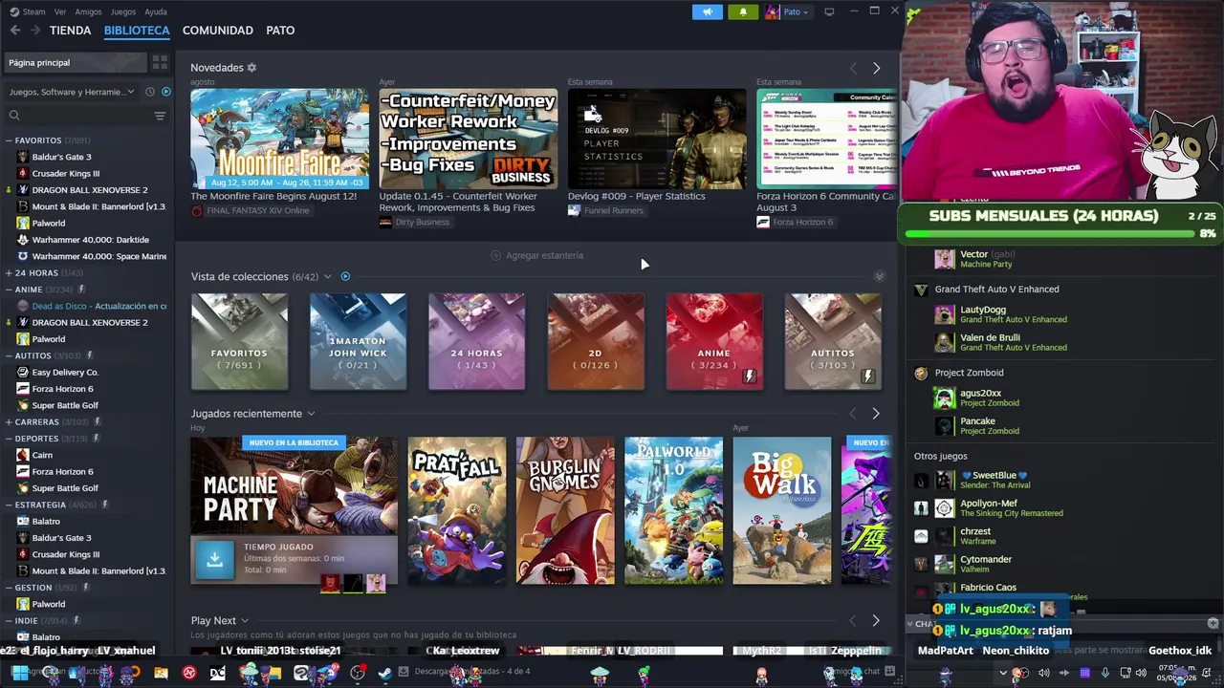Click the library search magnifier icon
The width and height of the screenshot is (1224, 688).
point(14,116)
